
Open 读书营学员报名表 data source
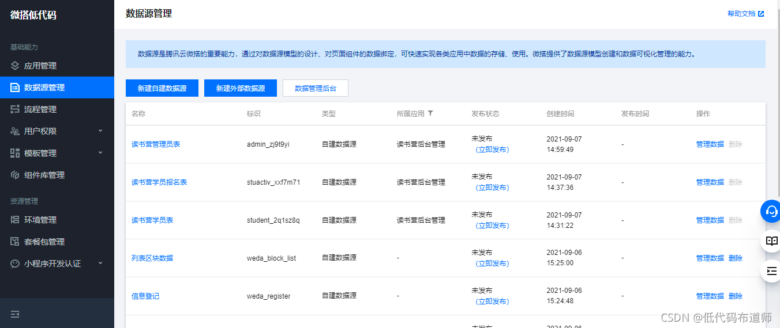click(x=159, y=182)
